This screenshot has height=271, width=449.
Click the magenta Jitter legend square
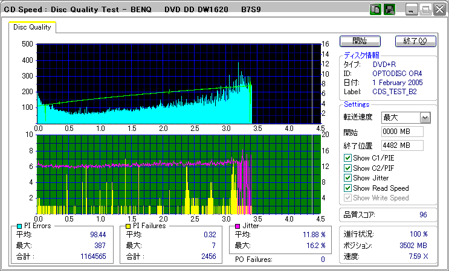pyautogui.click(x=237, y=226)
